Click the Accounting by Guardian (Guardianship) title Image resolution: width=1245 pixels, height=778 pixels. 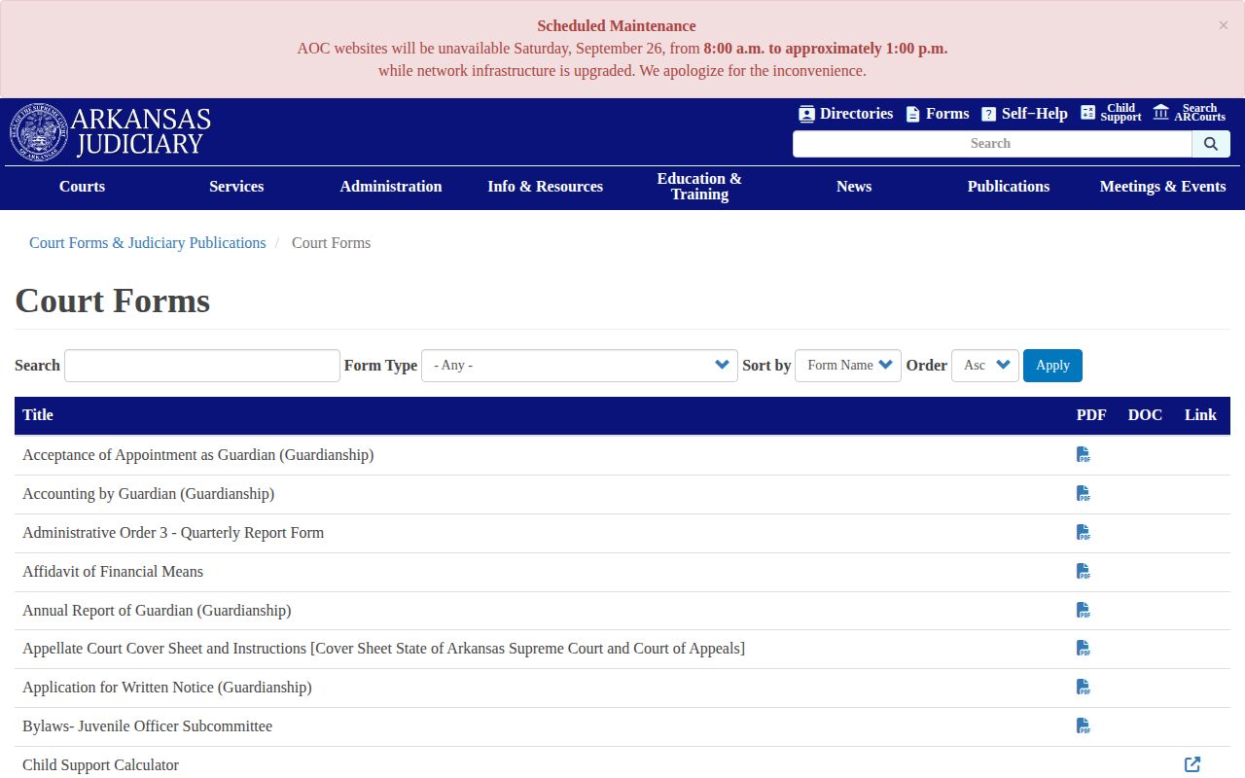[149, 494]
